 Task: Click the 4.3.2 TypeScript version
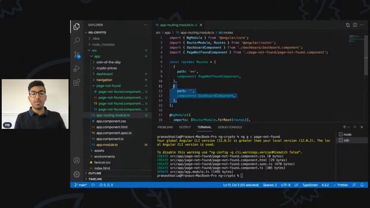(325, 185)
